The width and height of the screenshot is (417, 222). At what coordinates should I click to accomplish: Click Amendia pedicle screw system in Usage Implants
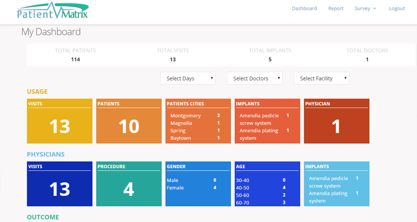[259, 119]
